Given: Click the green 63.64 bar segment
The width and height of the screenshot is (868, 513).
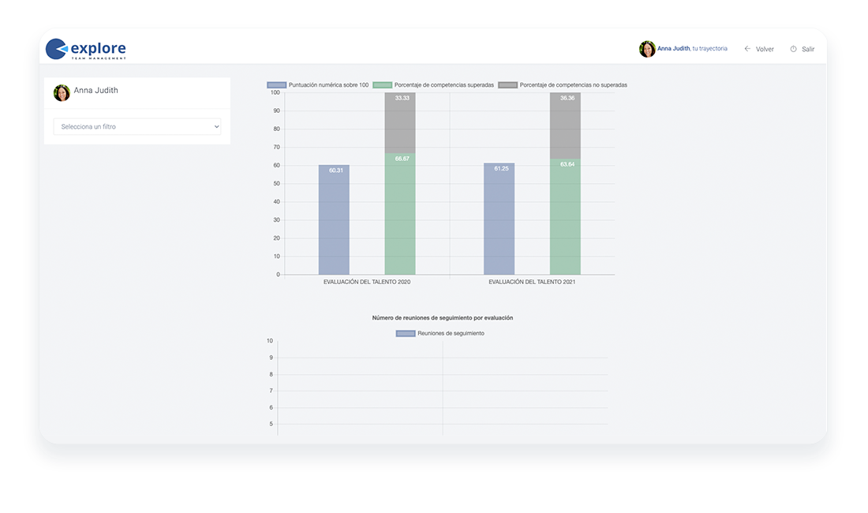Looking at the screenshot, I should tap(565, 216).
